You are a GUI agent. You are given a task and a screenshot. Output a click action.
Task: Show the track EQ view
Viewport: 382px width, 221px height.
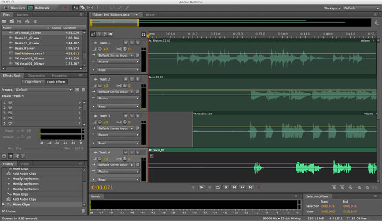point(111,34)
